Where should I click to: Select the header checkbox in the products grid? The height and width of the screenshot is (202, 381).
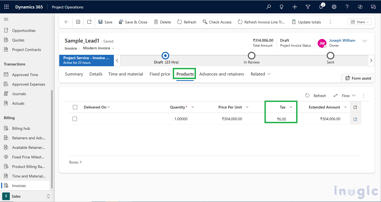tap(75, 107)
